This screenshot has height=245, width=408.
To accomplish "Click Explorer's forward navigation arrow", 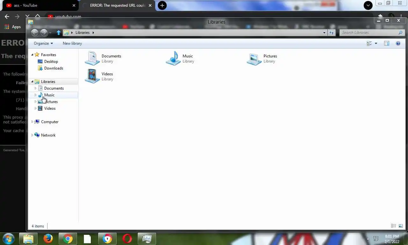I will point(44,33).
